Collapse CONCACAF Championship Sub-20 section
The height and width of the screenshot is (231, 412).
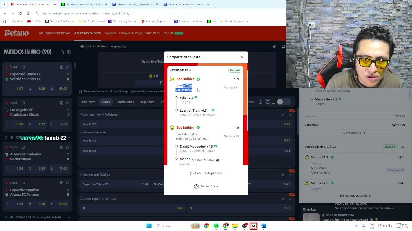point(68,218)
